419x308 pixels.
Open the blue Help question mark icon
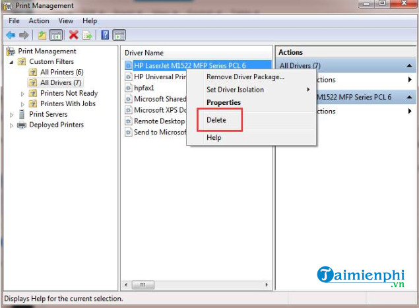pyautogui.click(x=105, y=35)
